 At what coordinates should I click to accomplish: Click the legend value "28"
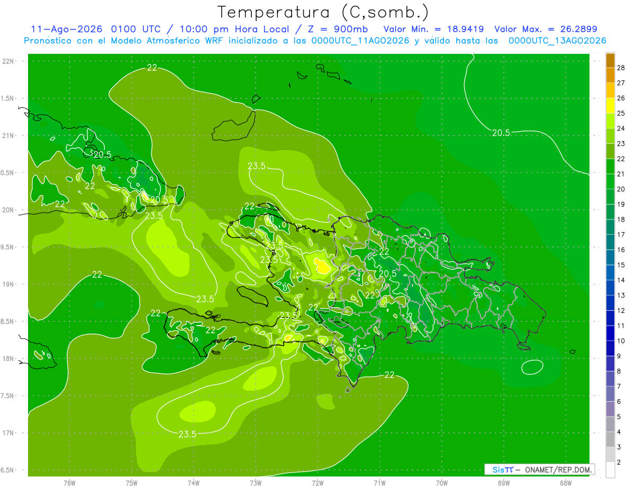point(622,68)
